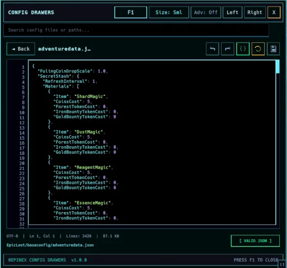Screen dimensions: 287x268
Task: Click the Lines: 3426 status entry
Action: coord(79,236)
